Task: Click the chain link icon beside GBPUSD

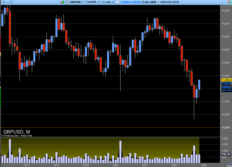Action: pos(67,2)
